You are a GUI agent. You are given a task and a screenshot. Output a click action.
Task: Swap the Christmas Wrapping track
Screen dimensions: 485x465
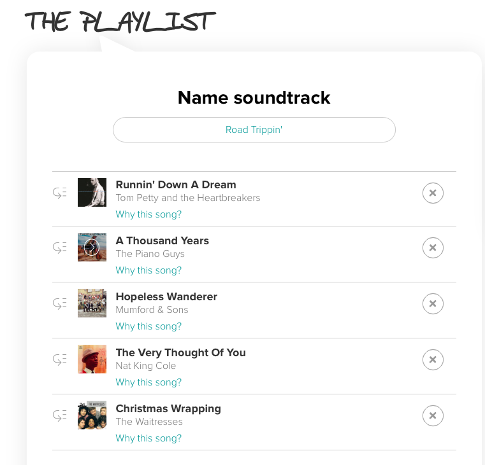pos(60,416)
